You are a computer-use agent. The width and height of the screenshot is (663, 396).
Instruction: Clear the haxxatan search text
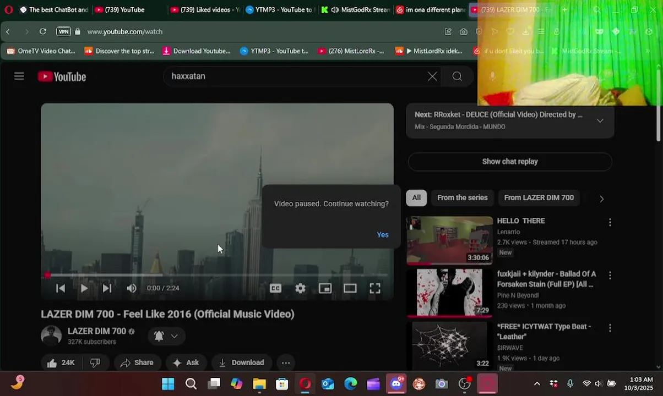point(432,76)
